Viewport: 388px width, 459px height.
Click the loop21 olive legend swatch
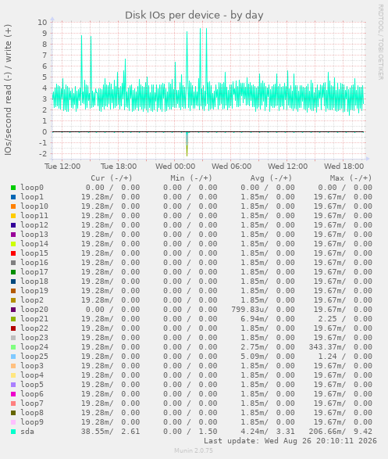(x=13, y=319)
